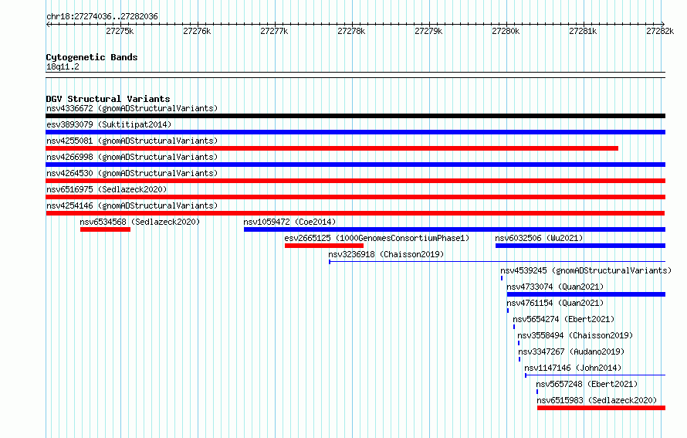The height and width of the screenshot is (438, 687).
Task: Open esv2665125 (1000GenomesConsortiumPhase1) label
Action: [x=377, y=238]
